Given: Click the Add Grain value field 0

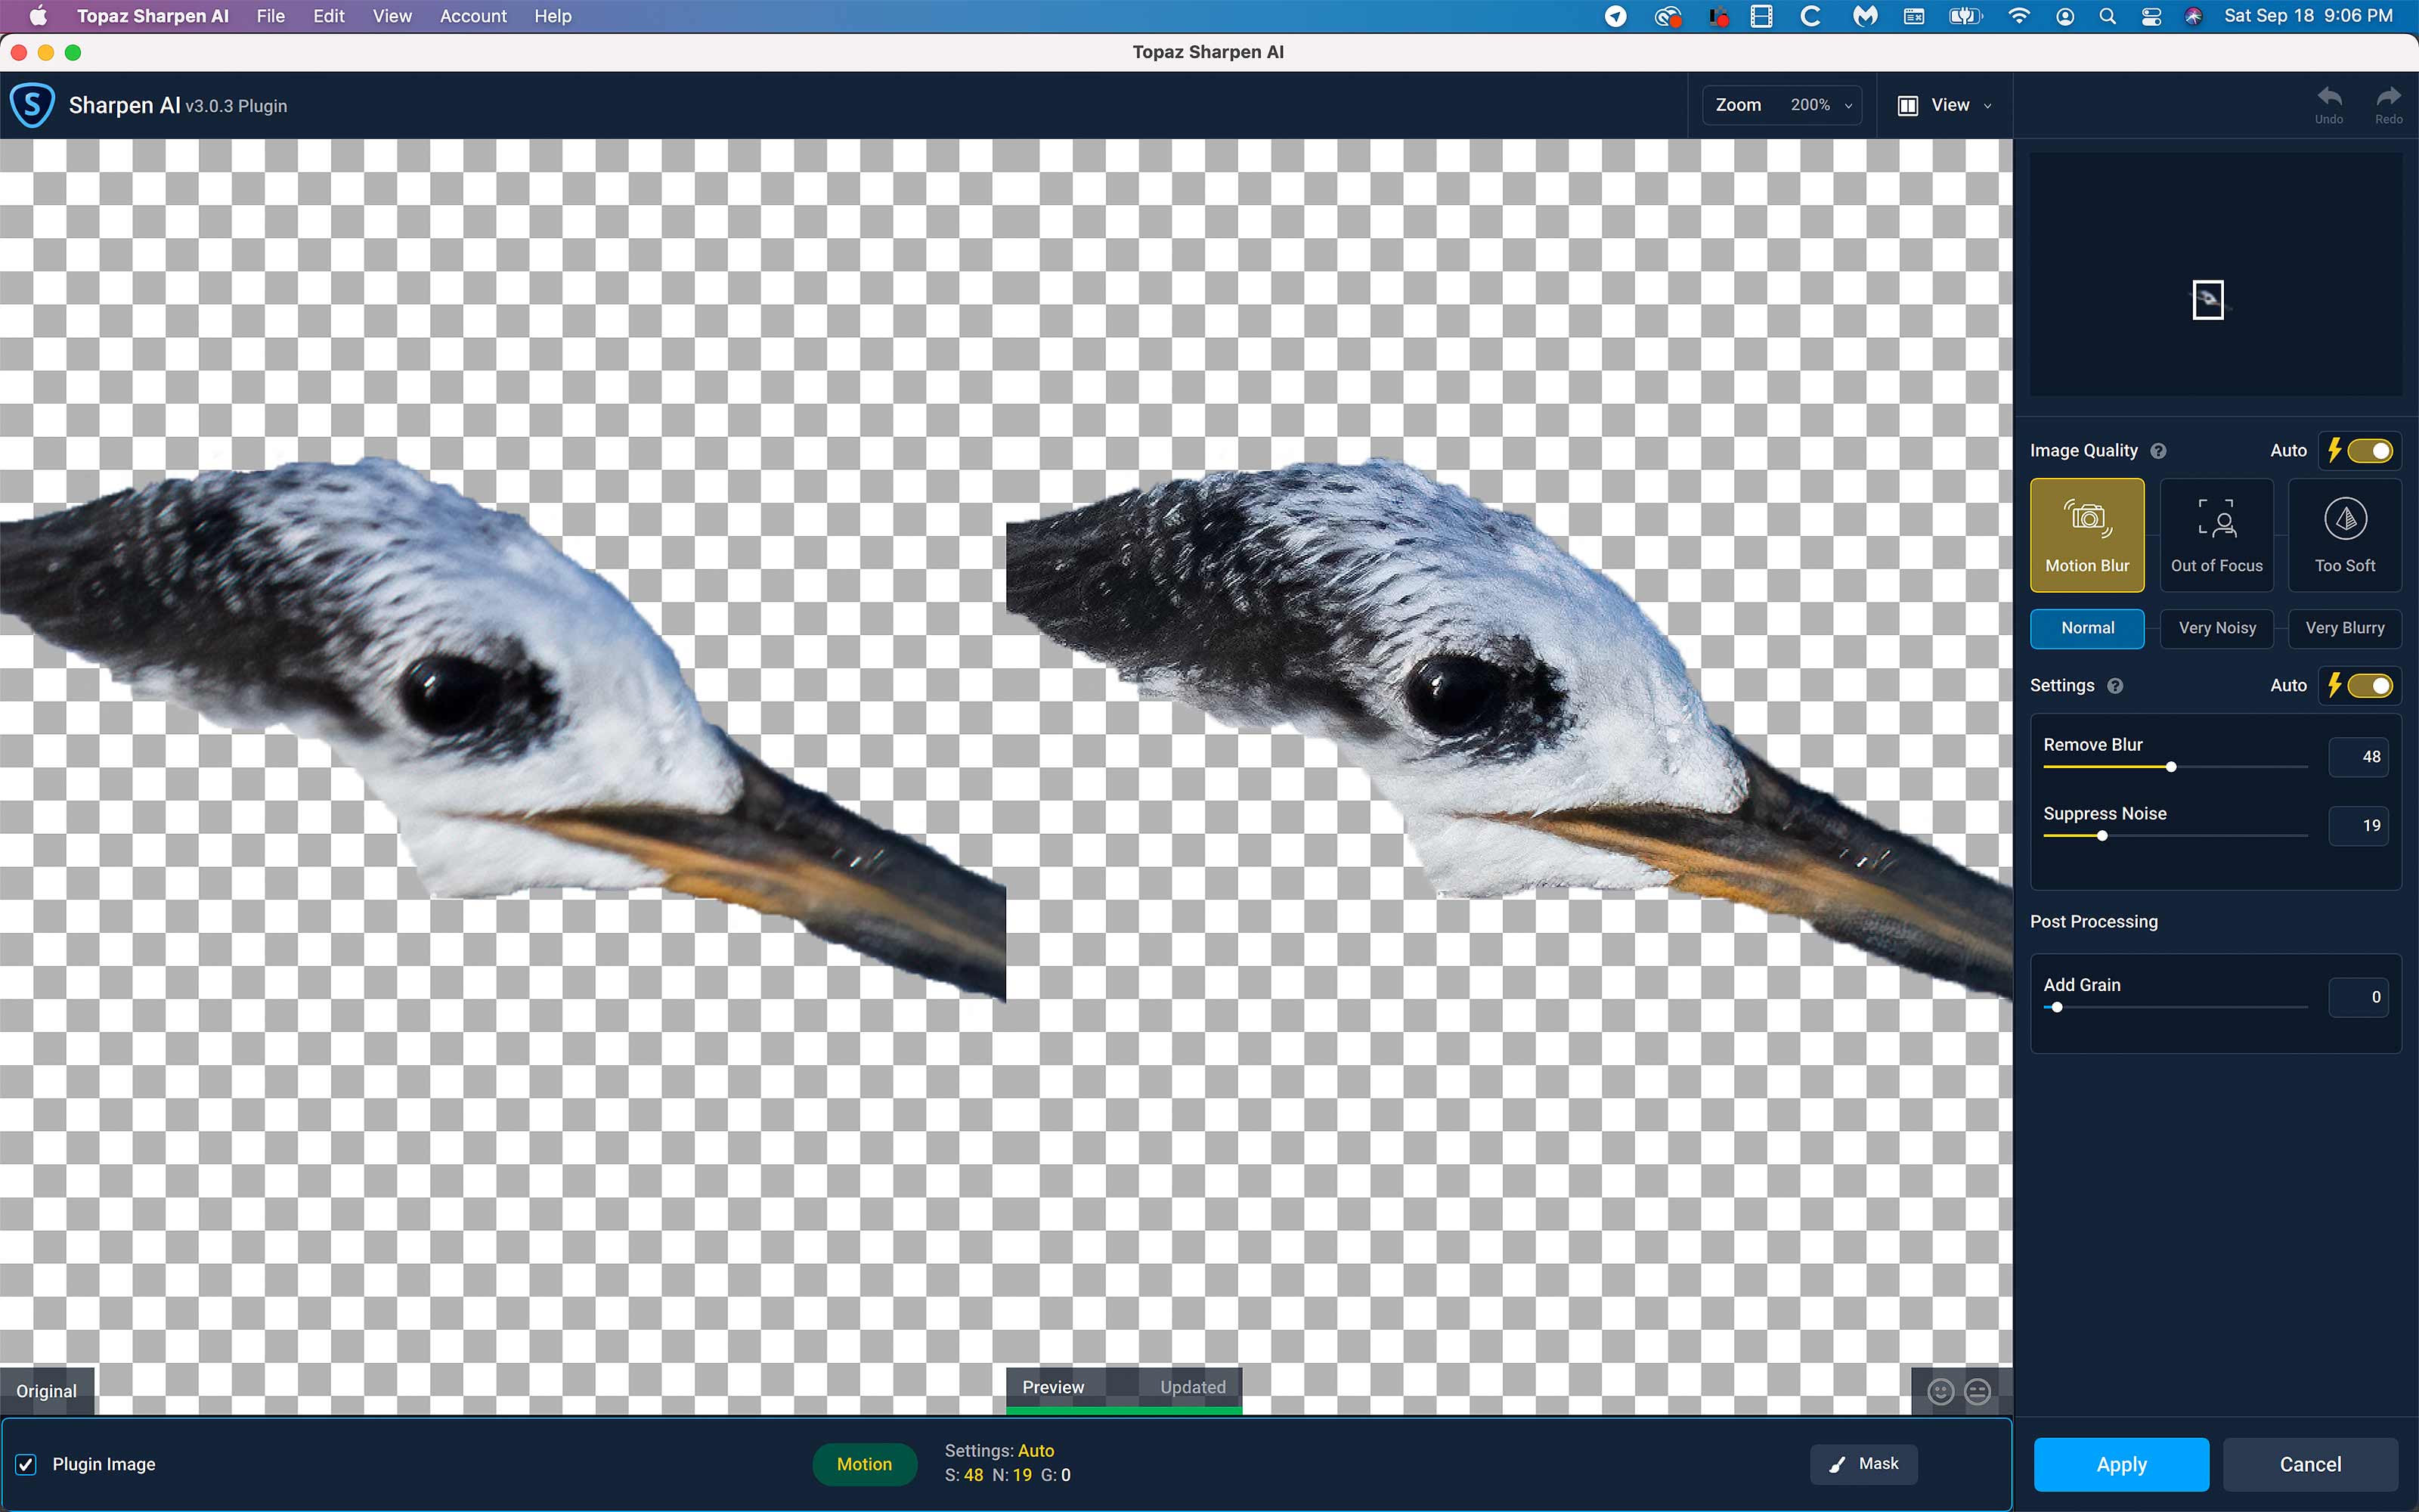Looking at the screenshot, I should pyautogui.click(x=2359, y=997).
